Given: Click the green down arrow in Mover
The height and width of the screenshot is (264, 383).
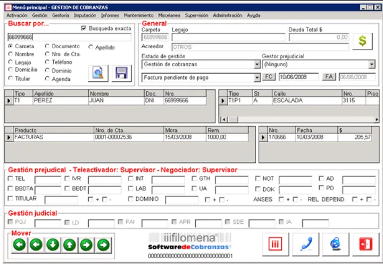Looking at the screenshot, I should point(53,244).
